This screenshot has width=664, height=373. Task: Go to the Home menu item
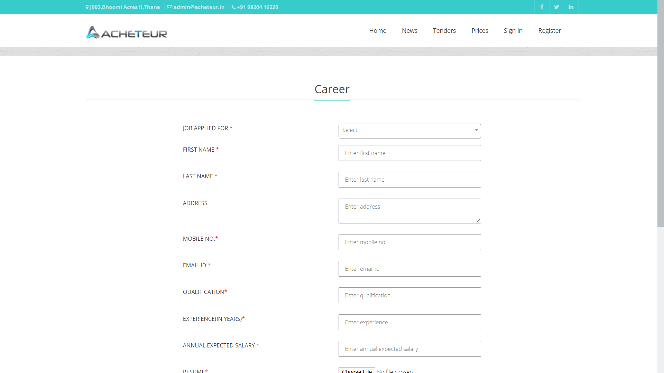point(378,30)
